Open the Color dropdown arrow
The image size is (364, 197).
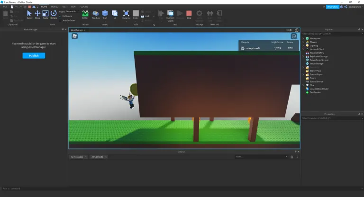pyautogui.click(x=136, y=21)
